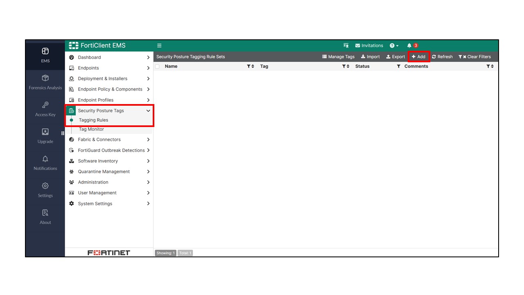Click the 'Showing: 1' badge
Screen dimensions: 524x295
tap(165, 253)
